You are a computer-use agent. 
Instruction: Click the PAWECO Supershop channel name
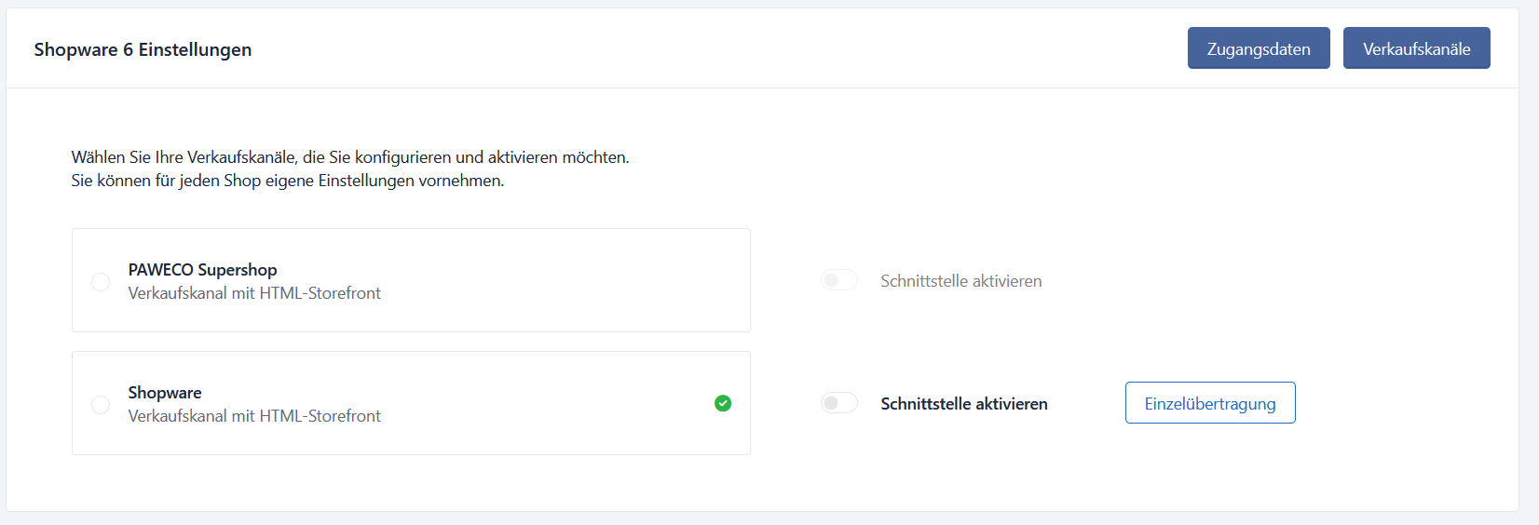tap(202, 270)
